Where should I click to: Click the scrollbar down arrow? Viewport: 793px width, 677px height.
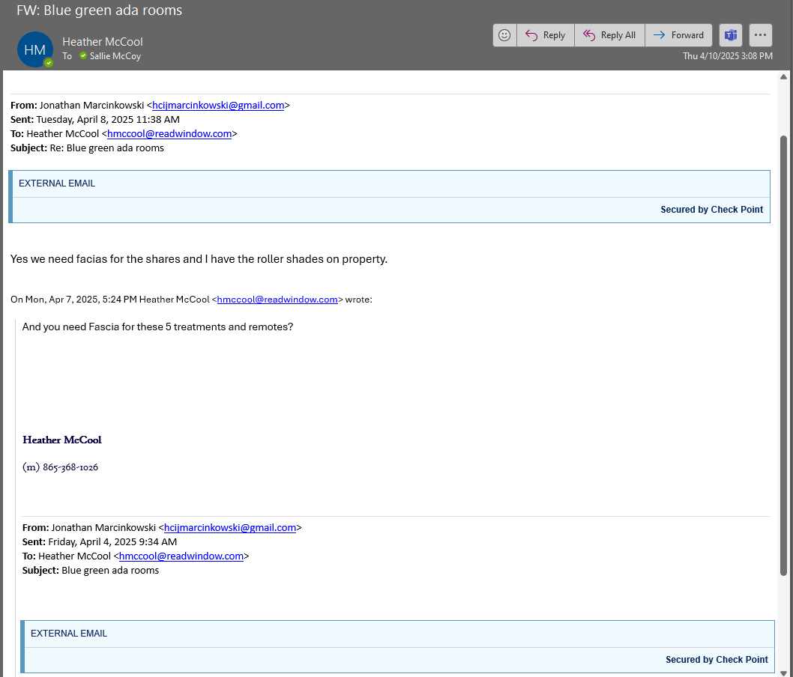click(784, 670)
